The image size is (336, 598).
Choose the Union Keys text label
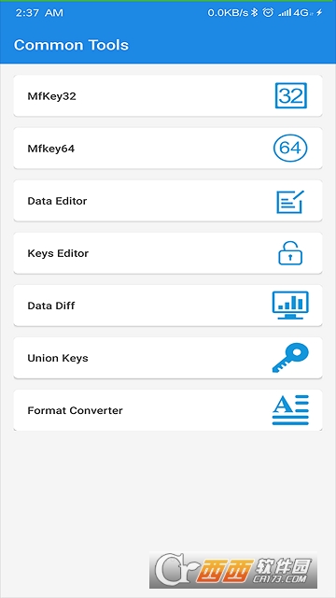58,358
